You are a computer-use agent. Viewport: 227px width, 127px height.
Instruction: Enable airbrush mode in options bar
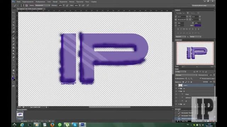(83, 6)
